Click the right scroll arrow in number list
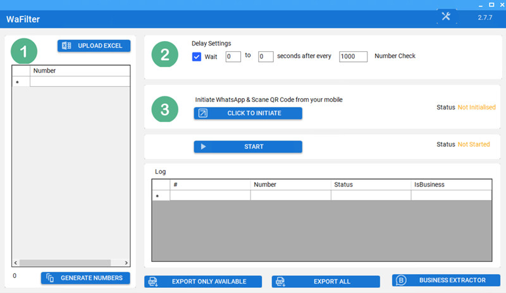The image size is (506, 293). [x=126, y=263]
